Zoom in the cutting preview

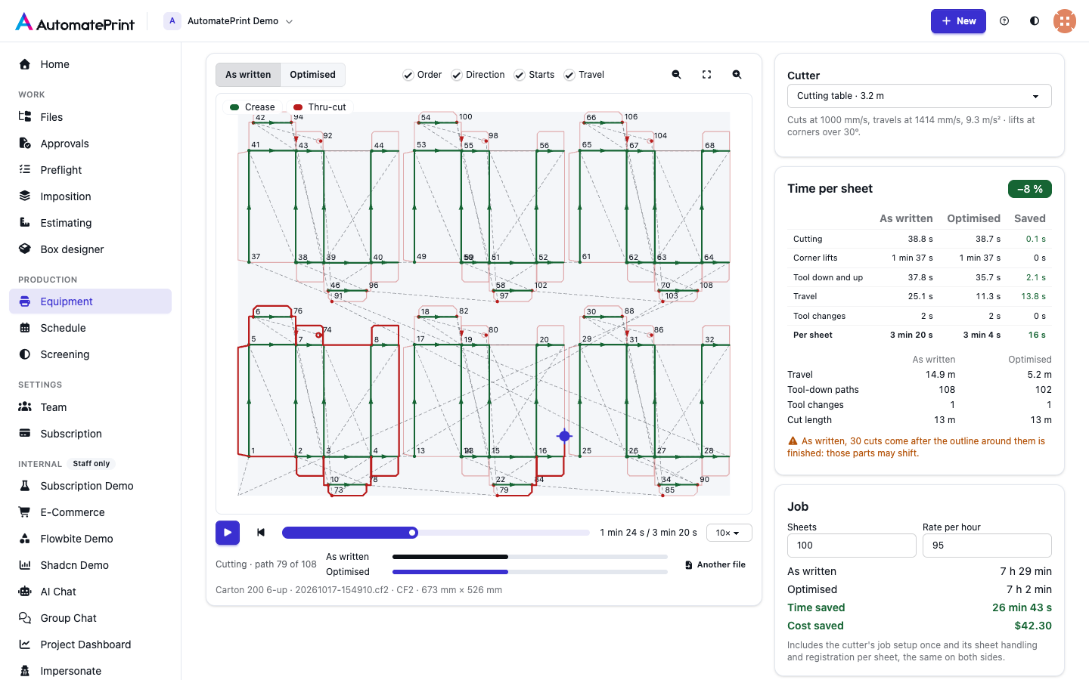737,75
